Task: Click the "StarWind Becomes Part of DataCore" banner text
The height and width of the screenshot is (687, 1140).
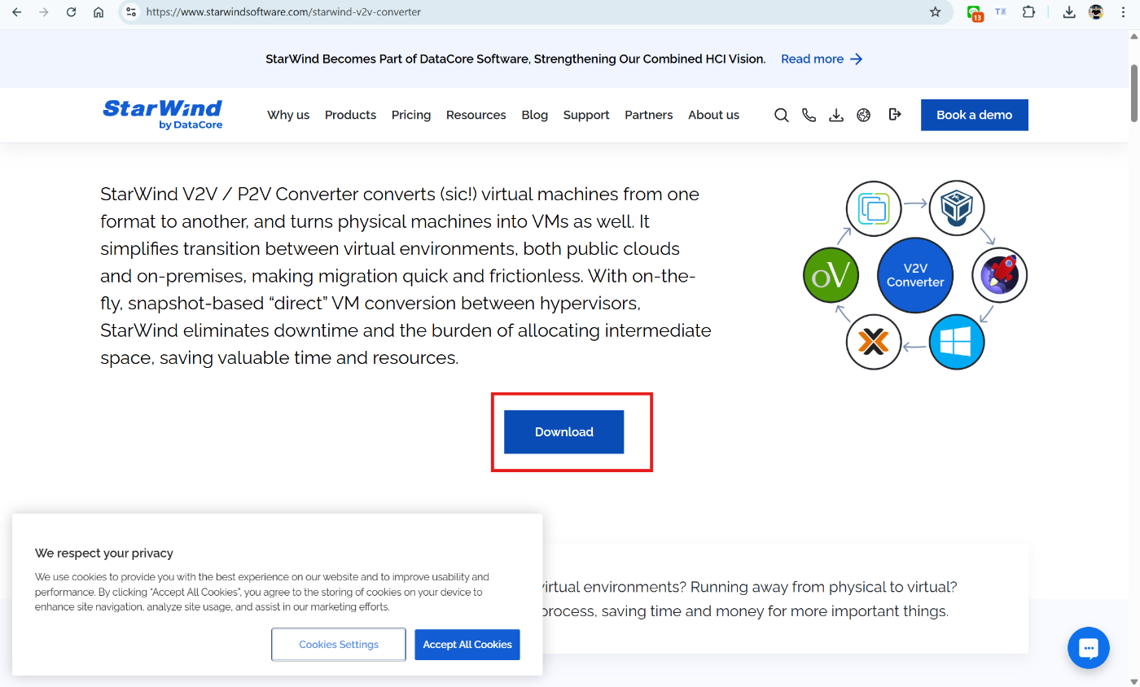Action: click(x=515, y=59)
